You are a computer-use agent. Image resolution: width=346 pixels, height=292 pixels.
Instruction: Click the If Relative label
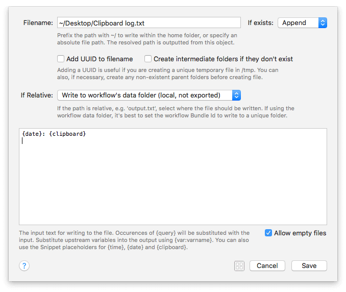tap(37, 95)
